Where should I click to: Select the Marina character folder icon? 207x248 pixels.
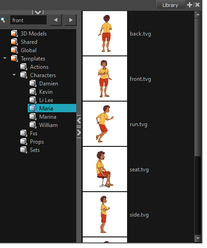(33, 117)
